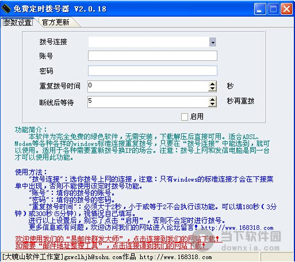The width and height of the screenshot is (295, 262).
Task: Click the 密码 input field
Action: (x=152, y=71)
